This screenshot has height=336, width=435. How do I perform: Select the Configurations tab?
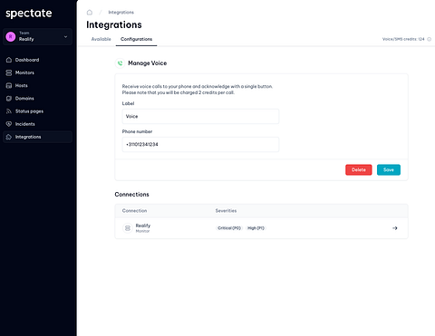coord(136,39)
